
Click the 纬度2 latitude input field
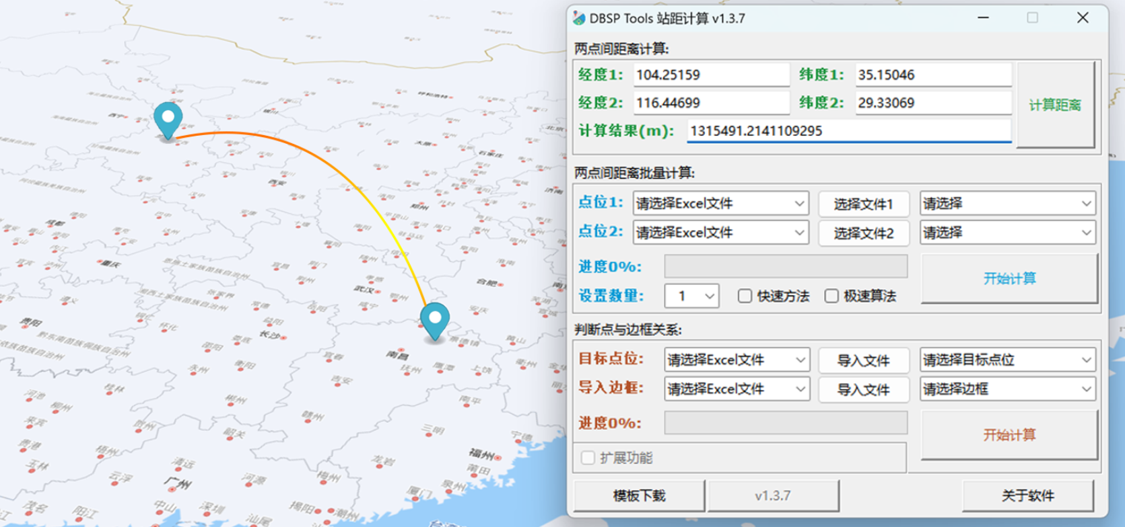click(x=933, y=103)
